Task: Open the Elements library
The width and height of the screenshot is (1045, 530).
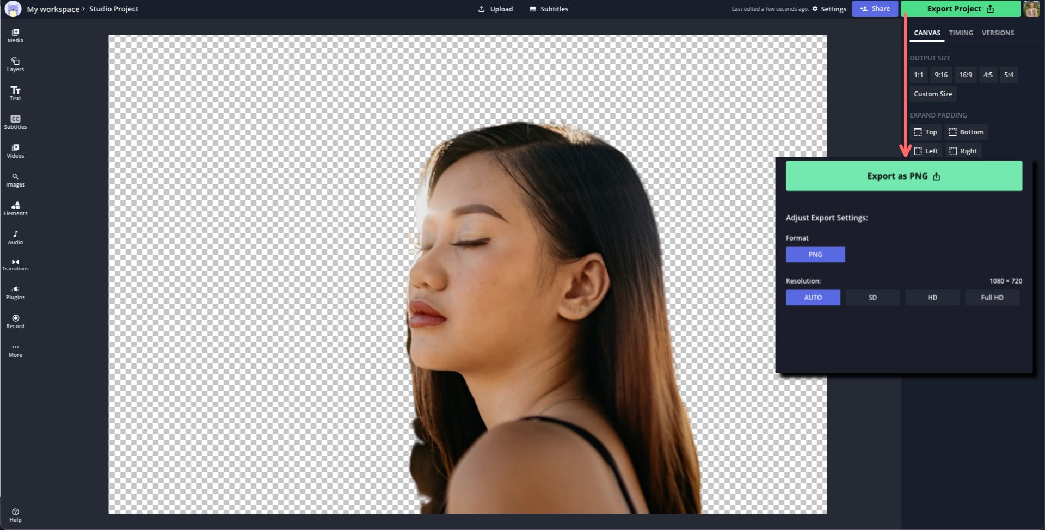Action: point(15,208)
